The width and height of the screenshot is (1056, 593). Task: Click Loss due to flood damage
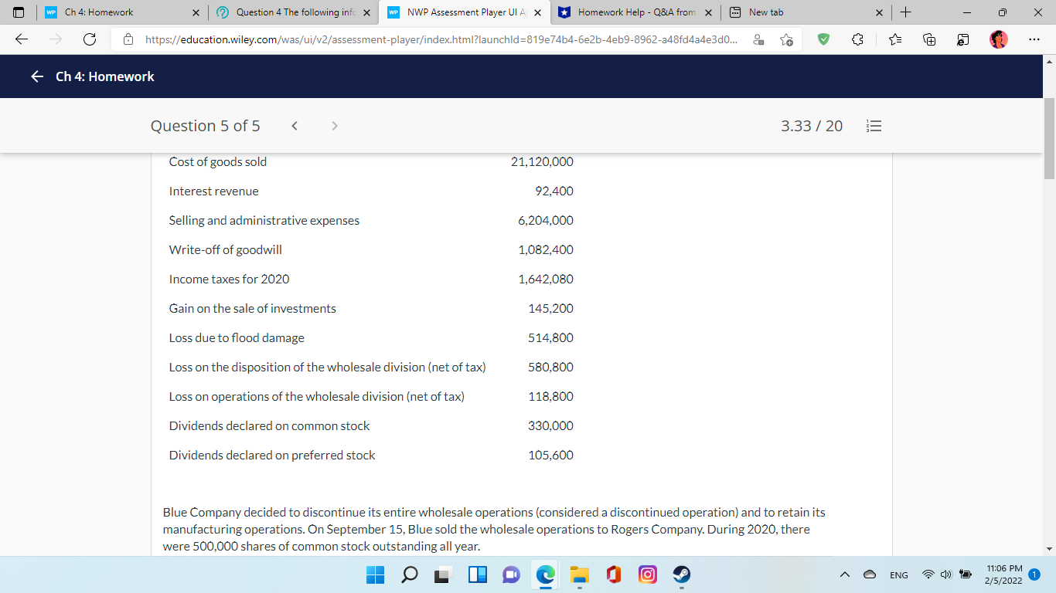point(237,338)
